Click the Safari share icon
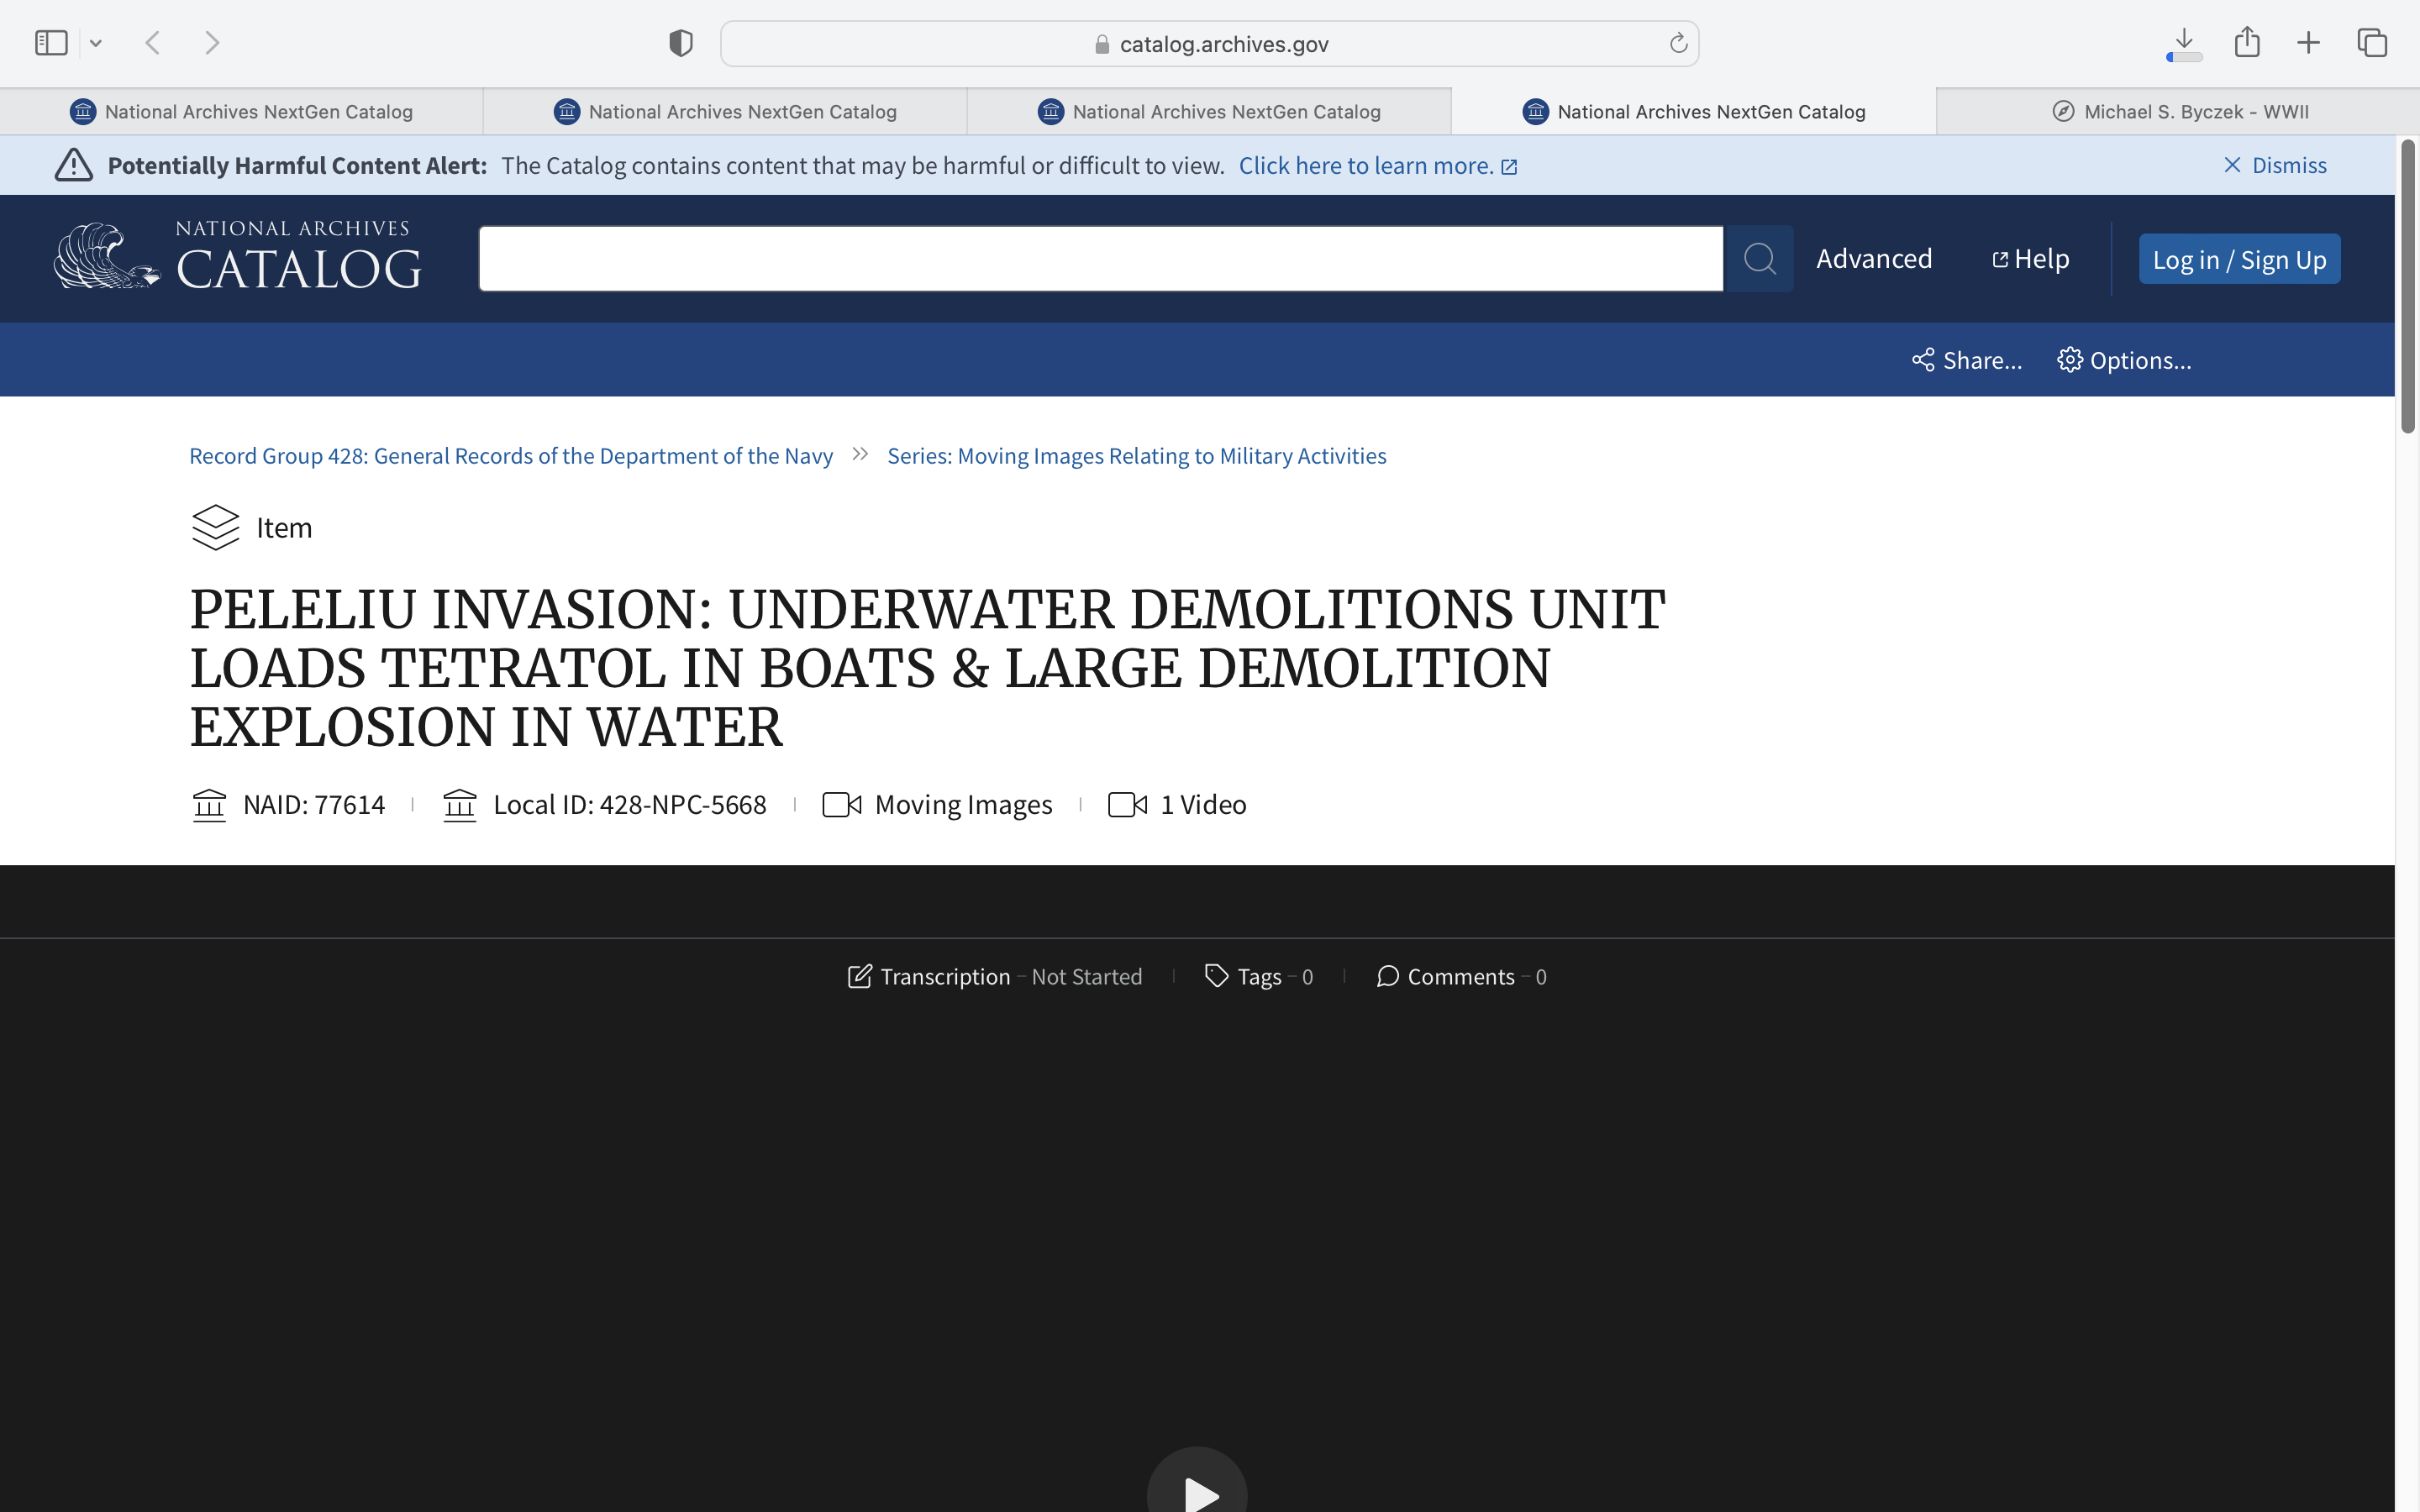 pos(2247,43)
